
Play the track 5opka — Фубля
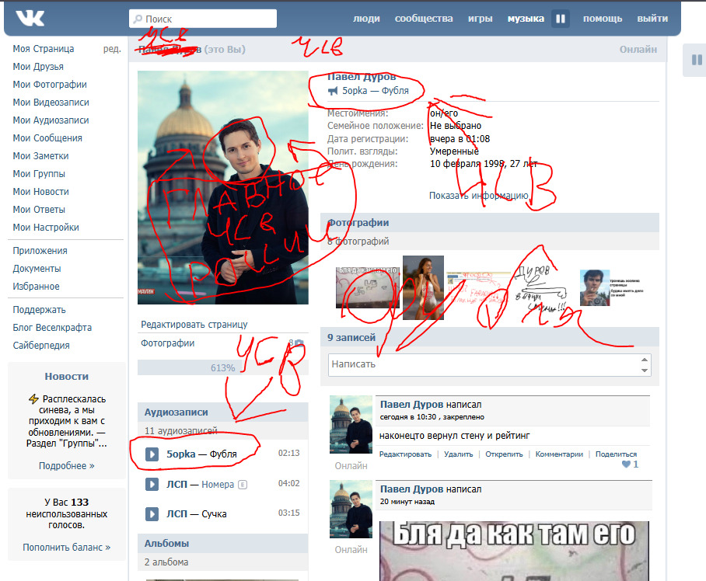[152, 454]
